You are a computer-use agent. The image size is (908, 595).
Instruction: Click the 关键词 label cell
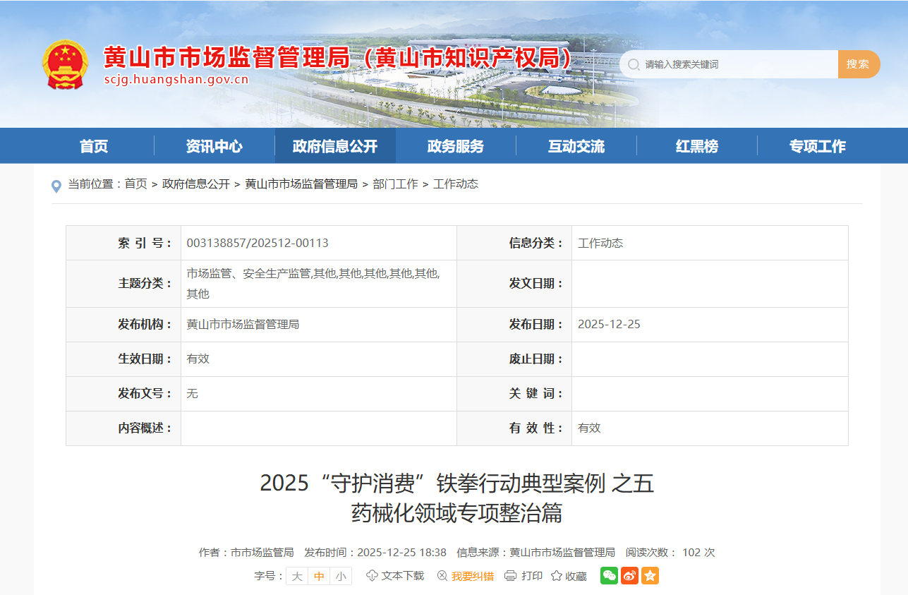(x=514, y=394)
